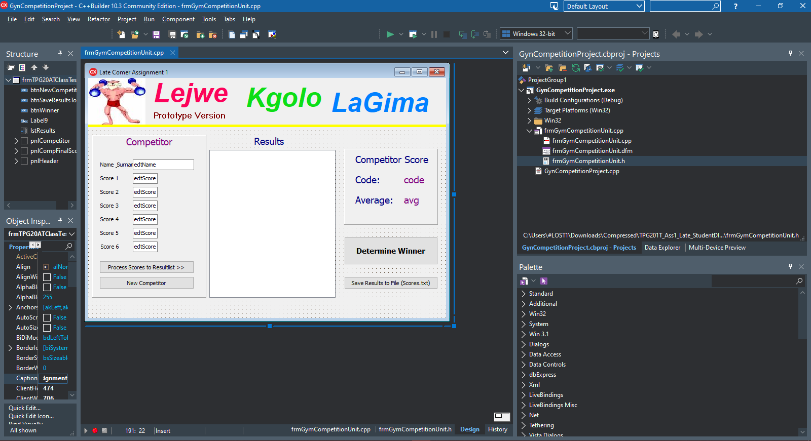Switch to the History tab

497,429
